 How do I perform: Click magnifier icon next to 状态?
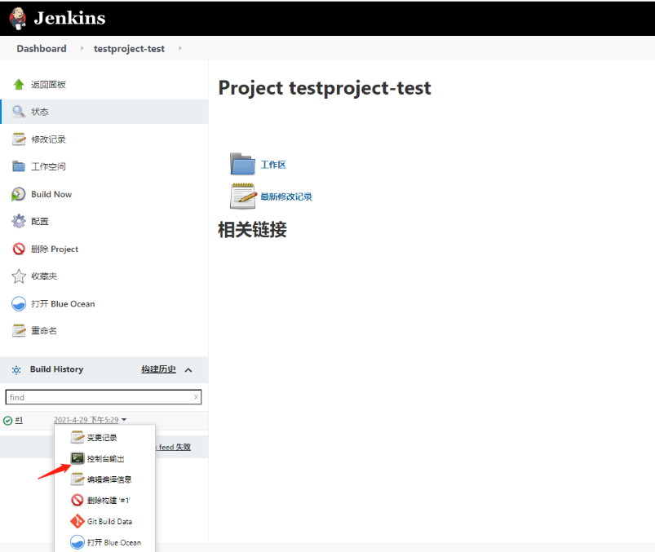tap(19, 112)
